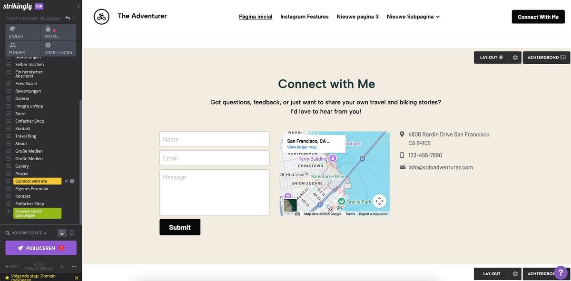Open the NL language selector
This screenshot has width=571, height=281.
(x=63, y=266)
